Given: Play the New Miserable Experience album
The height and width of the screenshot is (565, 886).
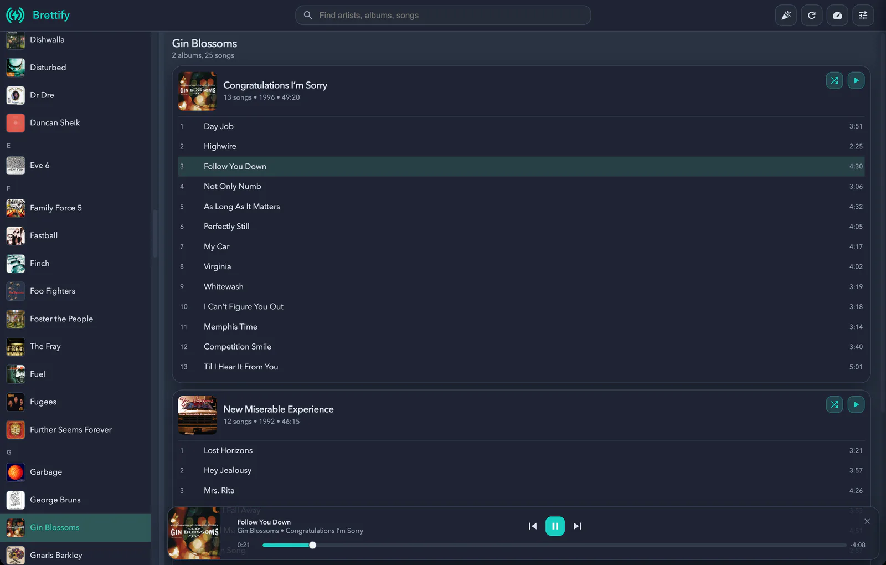Looking at the screenshot, I should click(856, 404).
